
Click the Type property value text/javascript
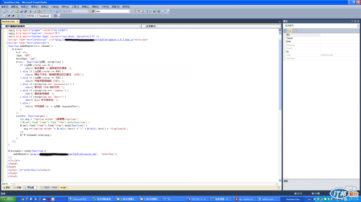click(327, 55)
